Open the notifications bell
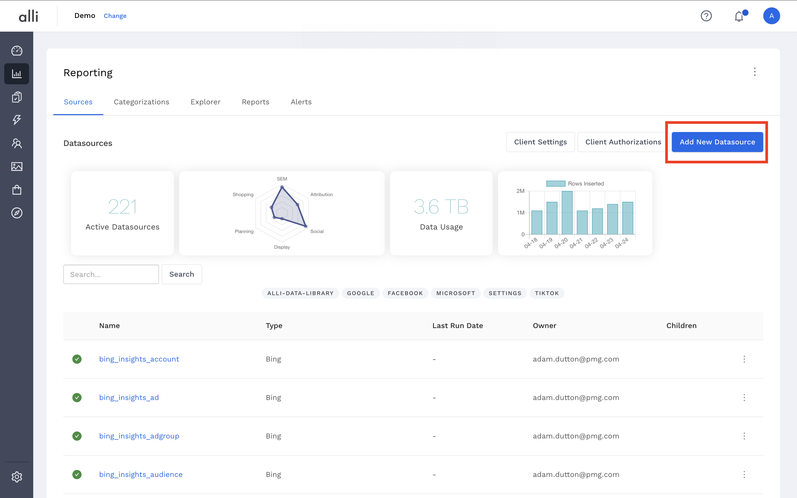 (x=739, y=16)
